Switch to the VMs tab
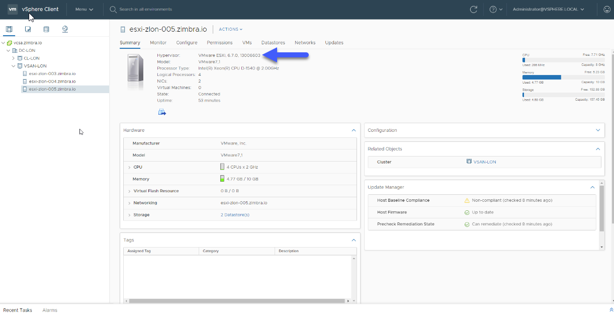 (247, 43)
